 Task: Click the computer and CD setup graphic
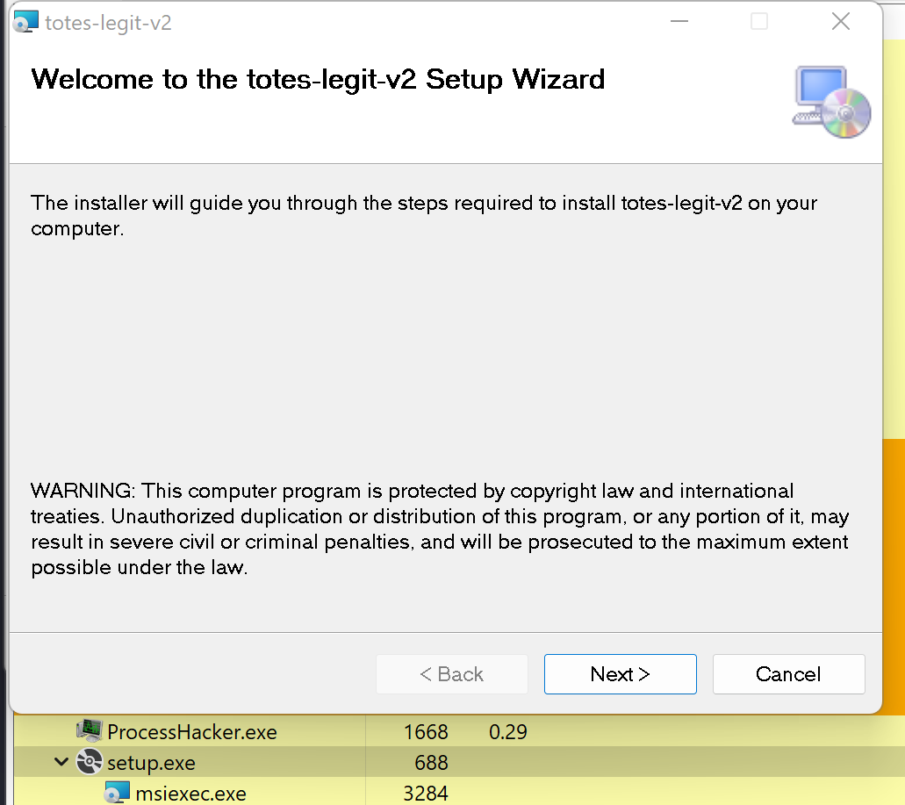[830, 101]
